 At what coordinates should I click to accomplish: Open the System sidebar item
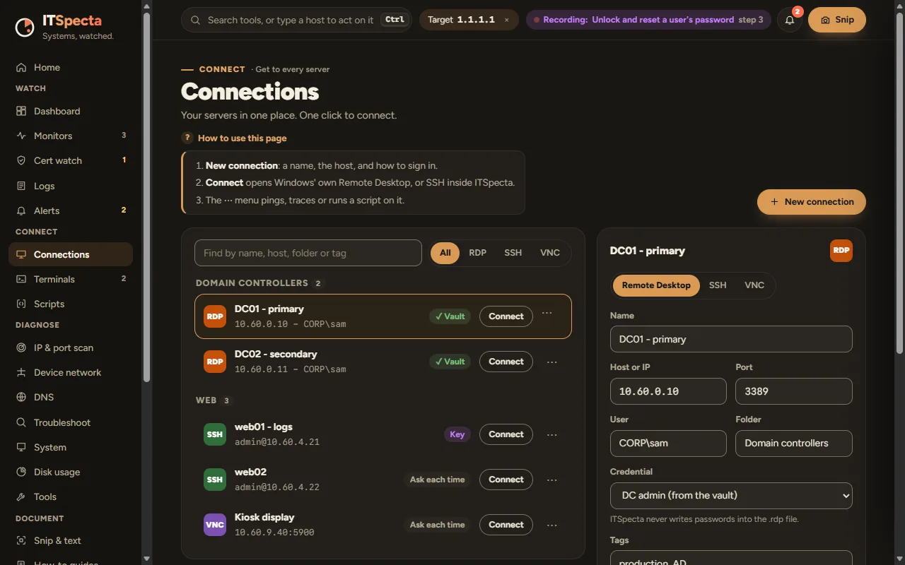click(x=71, y=448)
